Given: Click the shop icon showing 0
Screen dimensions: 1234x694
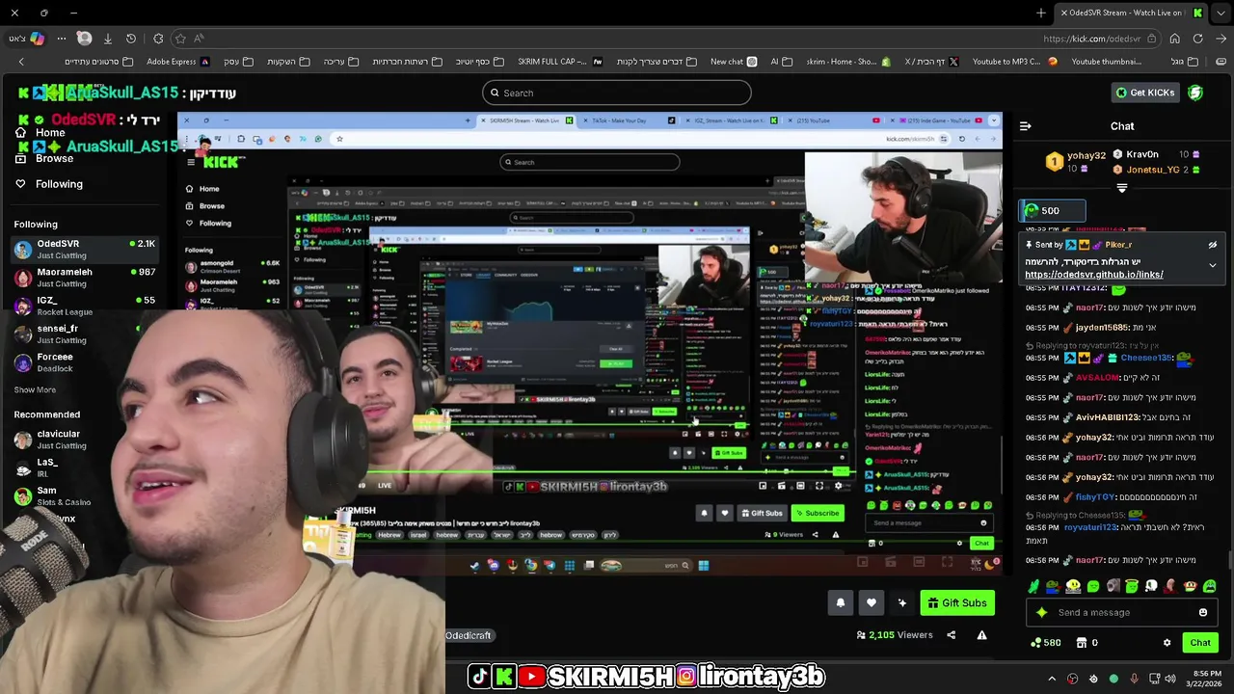Looking at the screenshot, I should (1082, 643).
